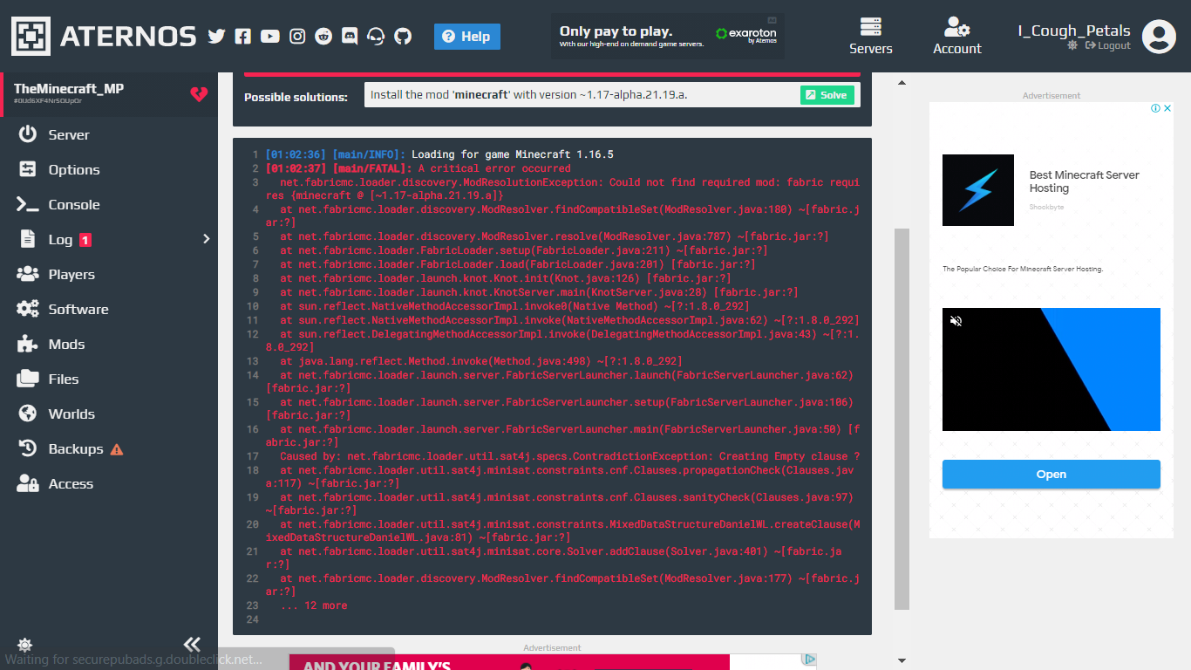Image resolution: width=1191 pixels, height=670 pixels.
Task: Click the 'Possible solutions:' label
Action: pos(296,97)
